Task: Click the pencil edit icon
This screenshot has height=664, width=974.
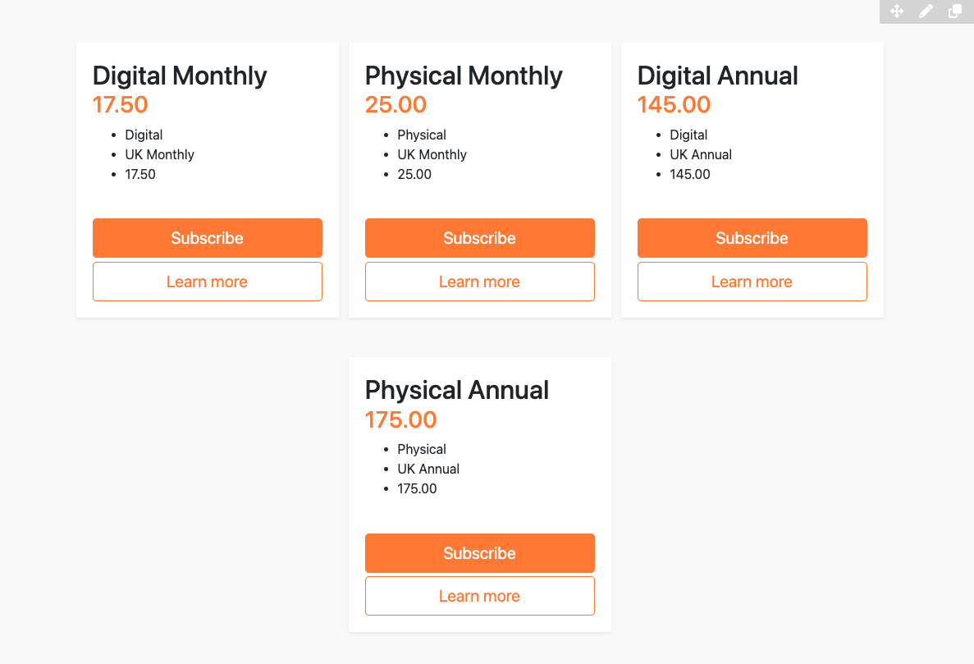Action: click(926, 11)
